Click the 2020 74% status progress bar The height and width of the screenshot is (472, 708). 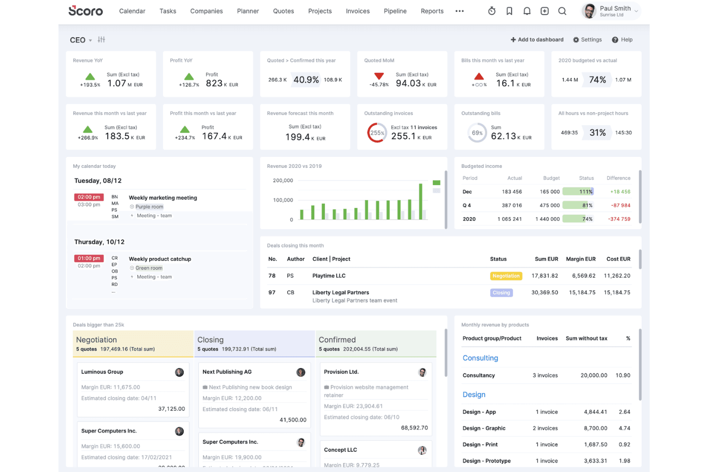coord(578,219)
